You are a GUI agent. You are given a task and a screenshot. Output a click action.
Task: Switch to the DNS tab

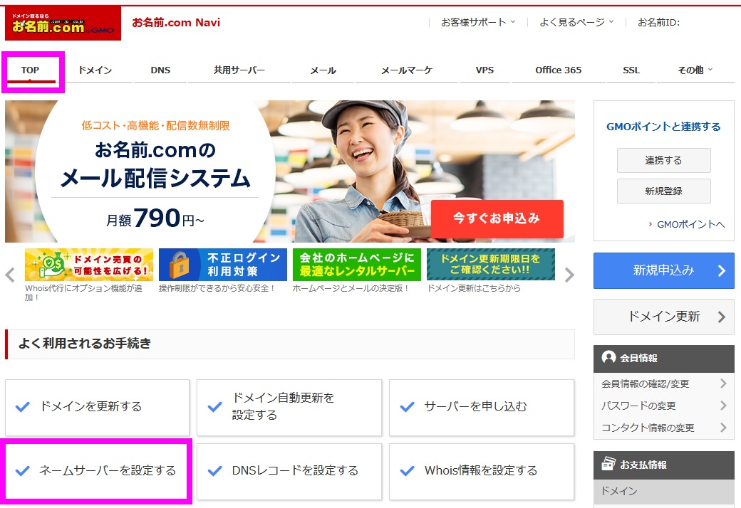coord(160,70)
